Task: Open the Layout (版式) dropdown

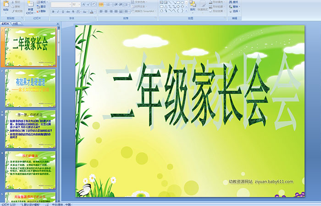Action: [42, 2]
